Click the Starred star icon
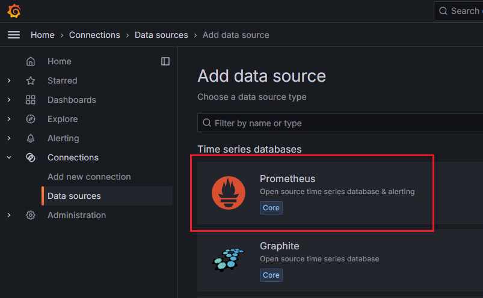Viewport: 483px width, 298px height. [x=31, y=81]
